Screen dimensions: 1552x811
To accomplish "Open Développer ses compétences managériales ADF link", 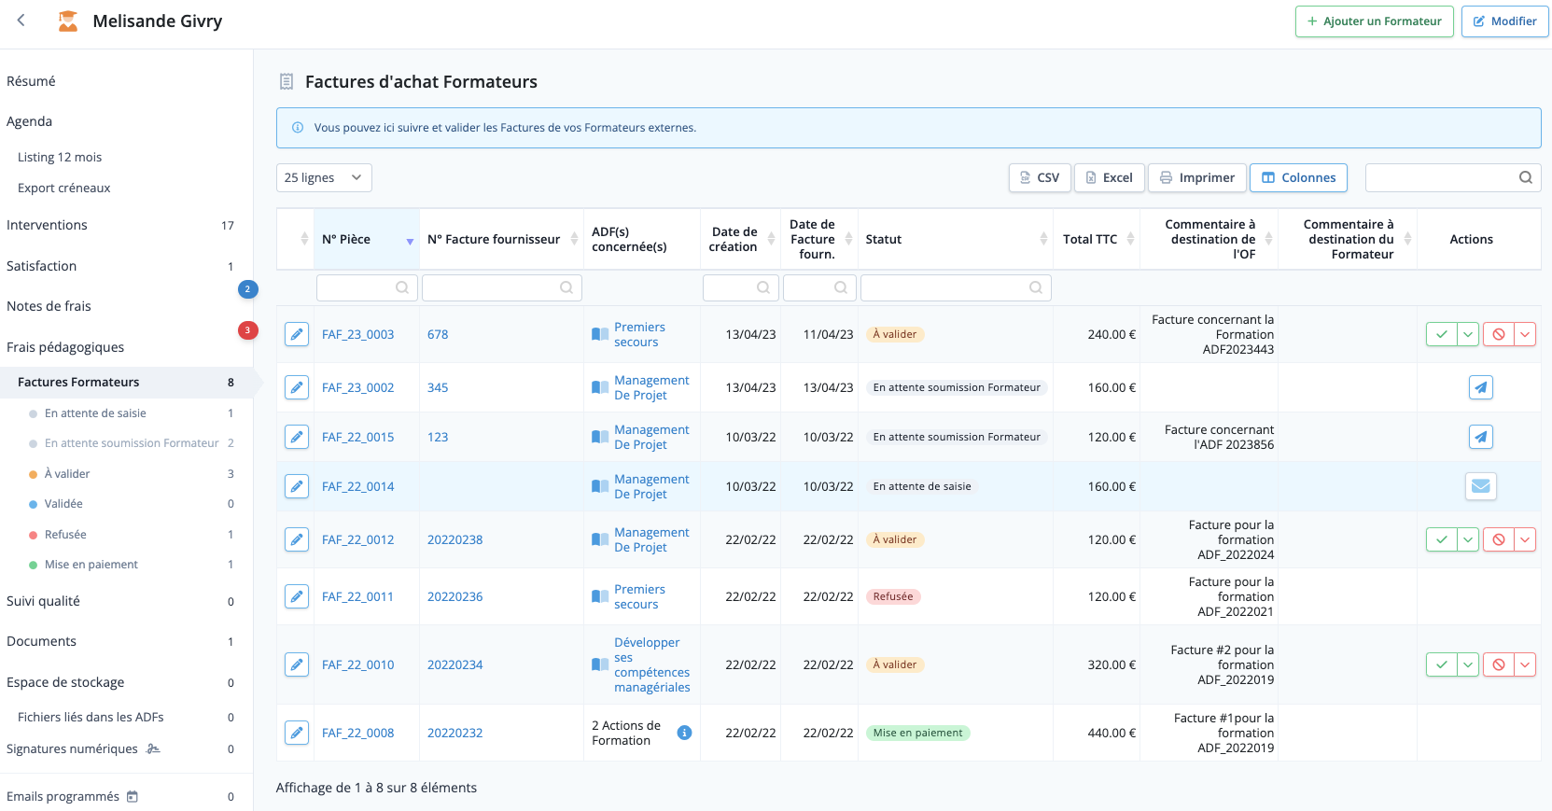I will (x=651, y=664).
